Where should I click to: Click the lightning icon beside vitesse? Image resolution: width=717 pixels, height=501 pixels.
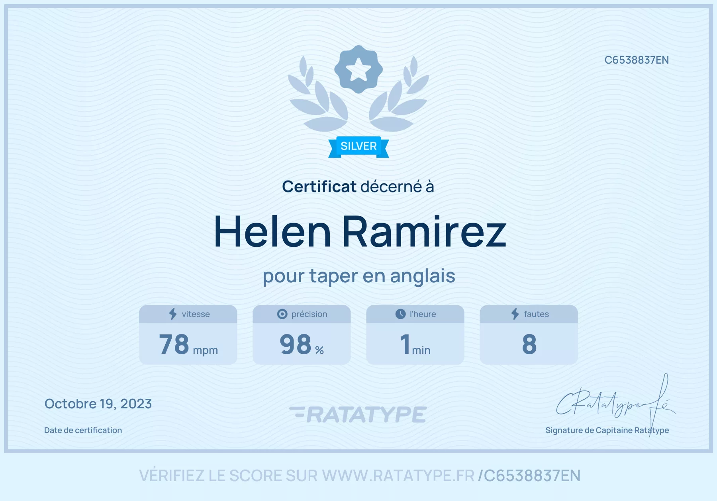pyautogui.click(x=173, y=314)
